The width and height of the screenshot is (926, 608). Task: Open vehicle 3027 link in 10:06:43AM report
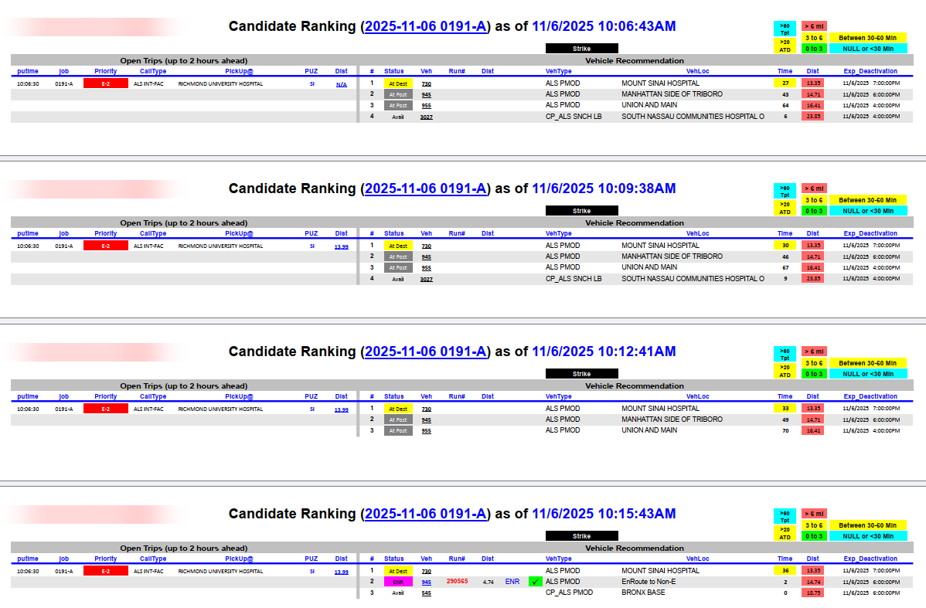(427, 117)
